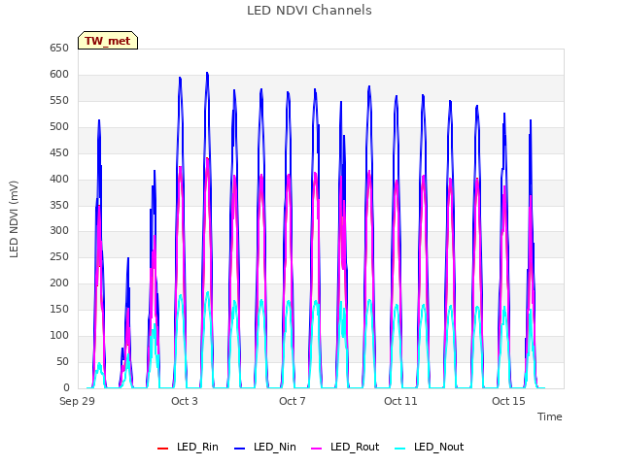Click the 650 y-axis tick label
Screen dimensions: 622x466
(x=59, y=48)
